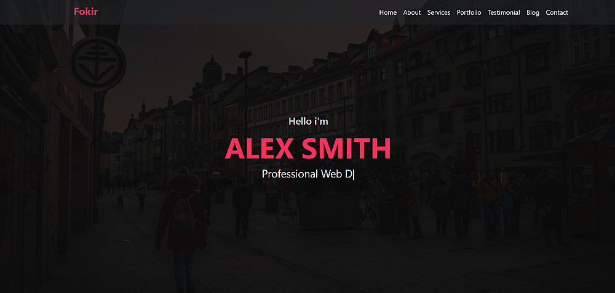The width and height of the screenshot is (615, 293).
Task: Click the ALEX SMITH heading
Action: (x=308, y=149)
